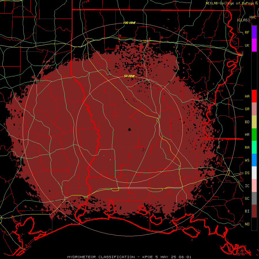Image resolution: width=259 pixels, height=259 pixels.
Task: Click the HR legend label
Action: [247, 135]
